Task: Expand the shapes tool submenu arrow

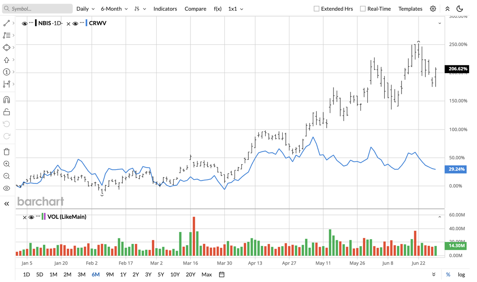Action: click(14, 47)
